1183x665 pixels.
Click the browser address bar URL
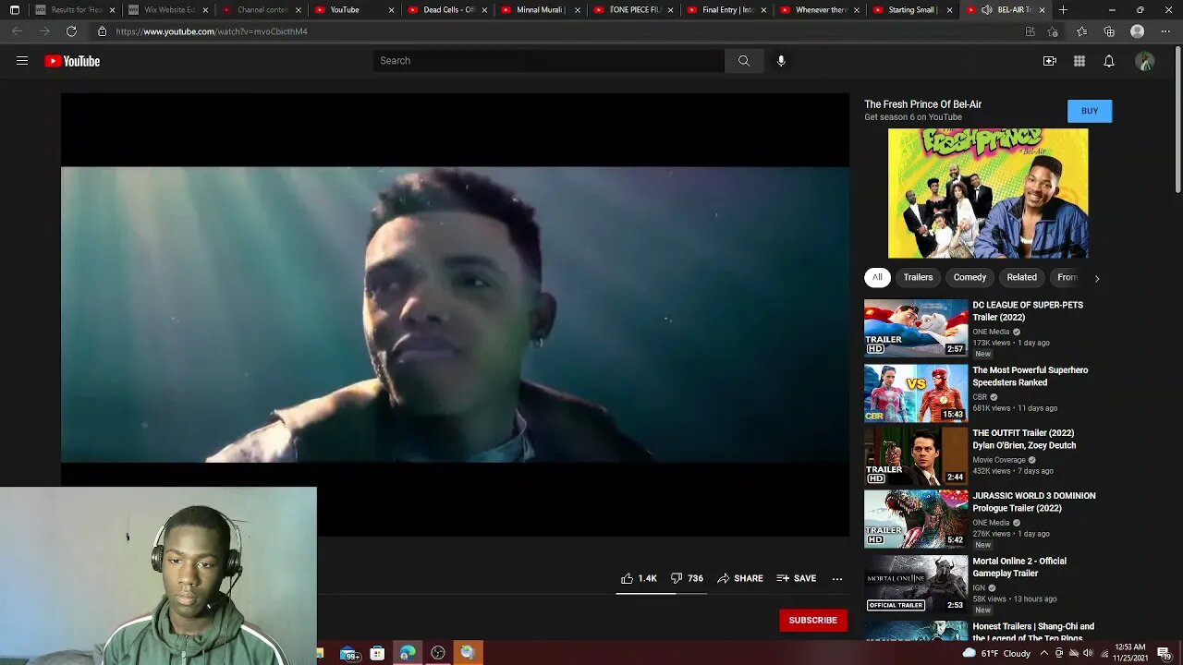click(x=212, y=31)
